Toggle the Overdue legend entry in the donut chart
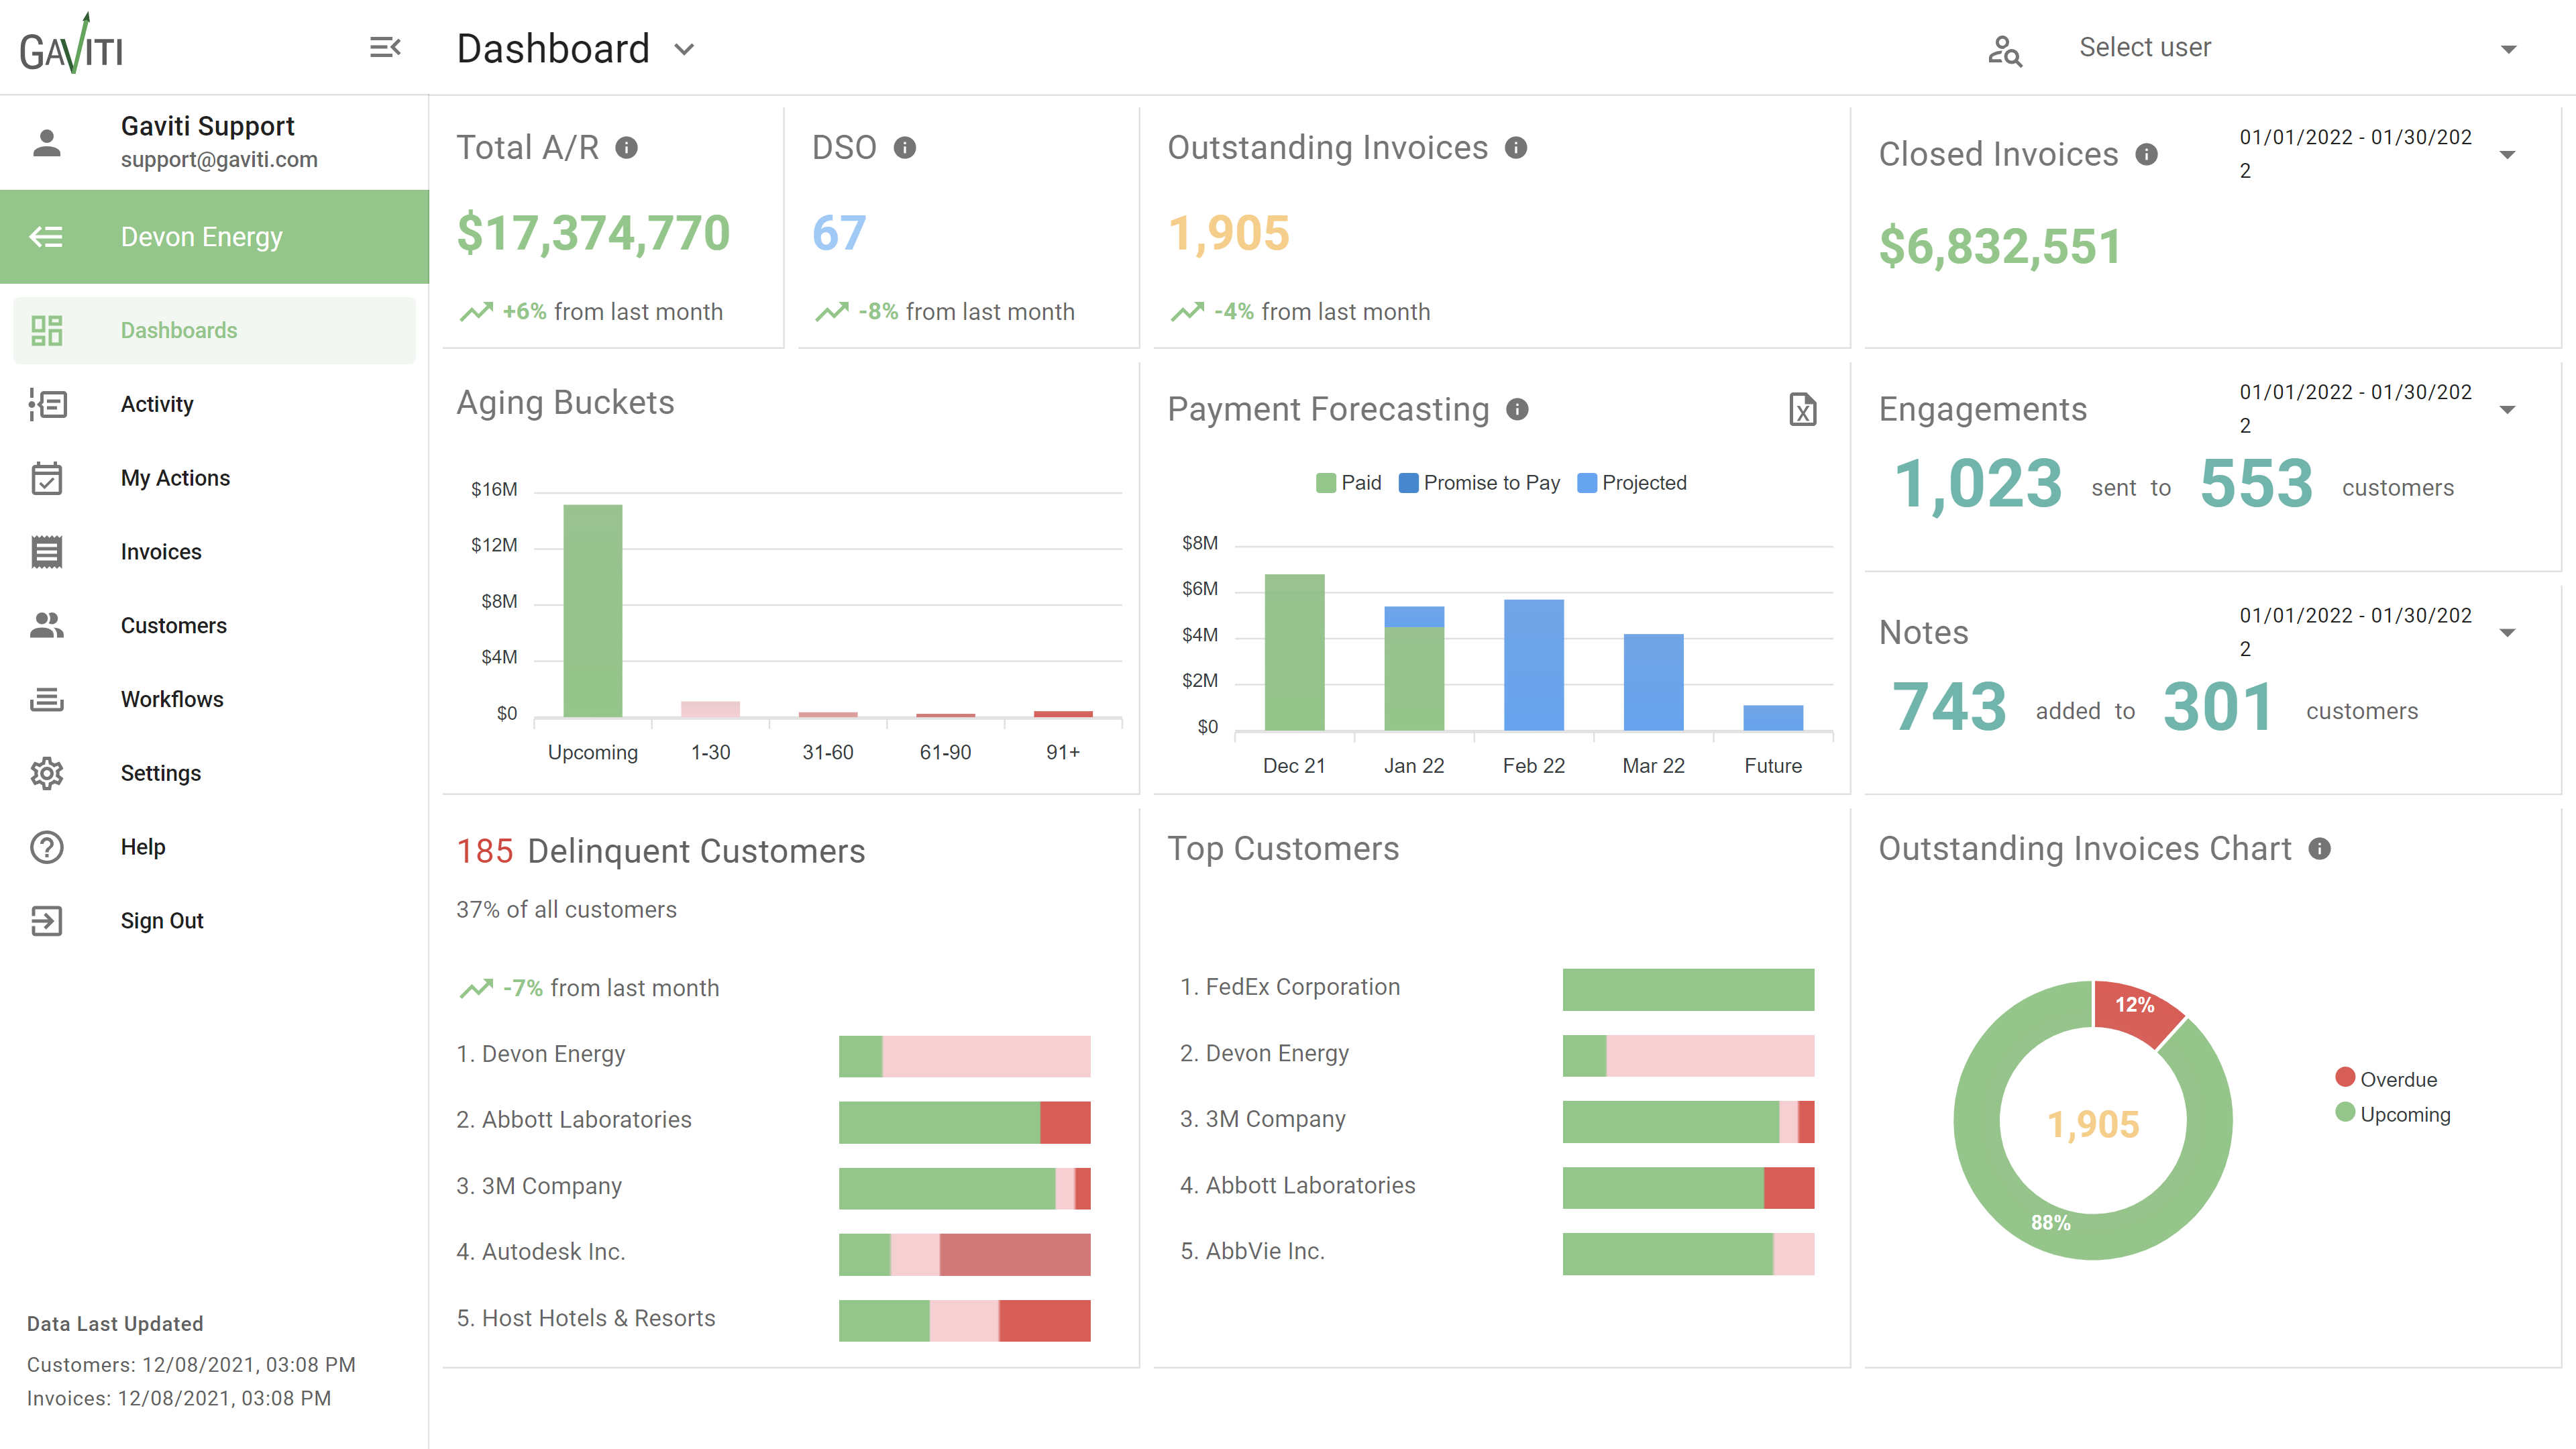The height and width of the screenshot is (1449, 2576). pyautogui.click(x=2386, y=1079)
